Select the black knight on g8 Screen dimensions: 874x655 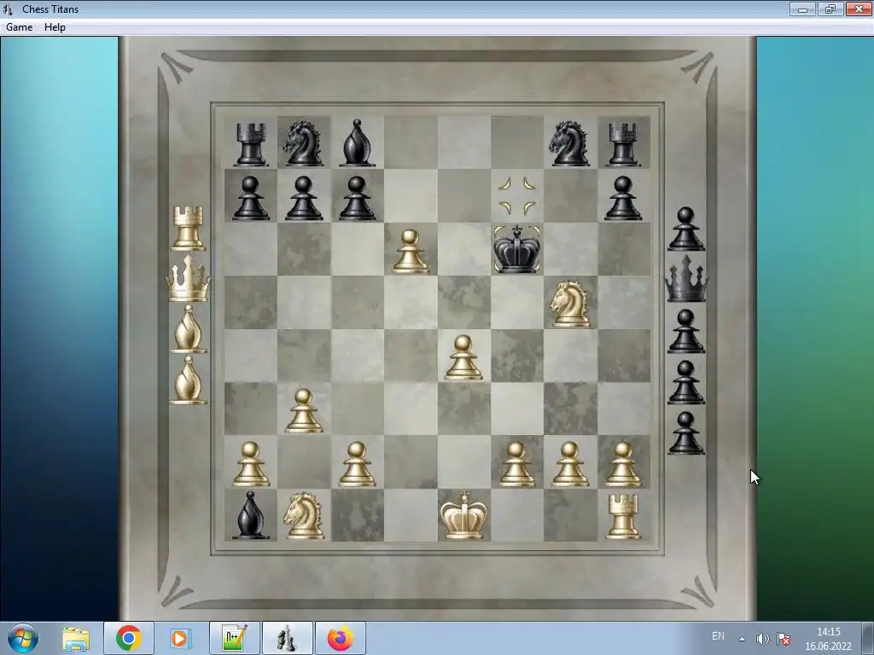pyautogui.click(x=569, y=143)
